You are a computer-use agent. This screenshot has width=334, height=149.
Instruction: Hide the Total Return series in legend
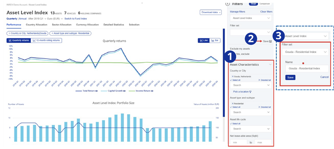point(96,91)
